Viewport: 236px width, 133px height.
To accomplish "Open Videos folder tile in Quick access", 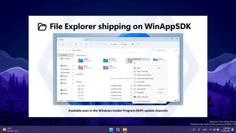I will 110,67.
